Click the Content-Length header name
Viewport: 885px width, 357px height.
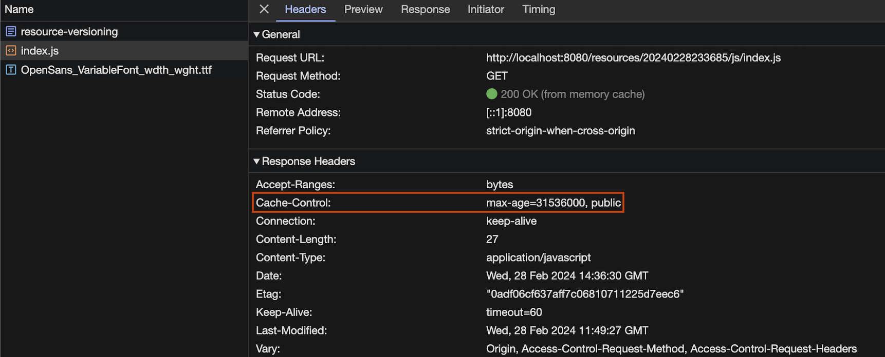pos(296,240)
